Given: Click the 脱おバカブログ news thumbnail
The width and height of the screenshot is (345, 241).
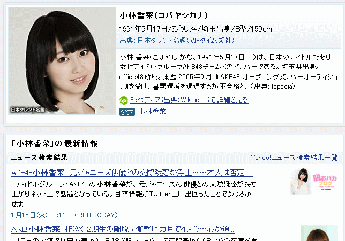Looking at the screenshot, I should 314,181.
